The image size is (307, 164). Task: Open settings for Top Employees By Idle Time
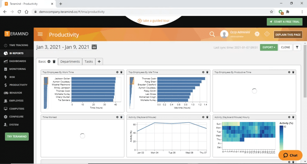(x=203, y=72)
